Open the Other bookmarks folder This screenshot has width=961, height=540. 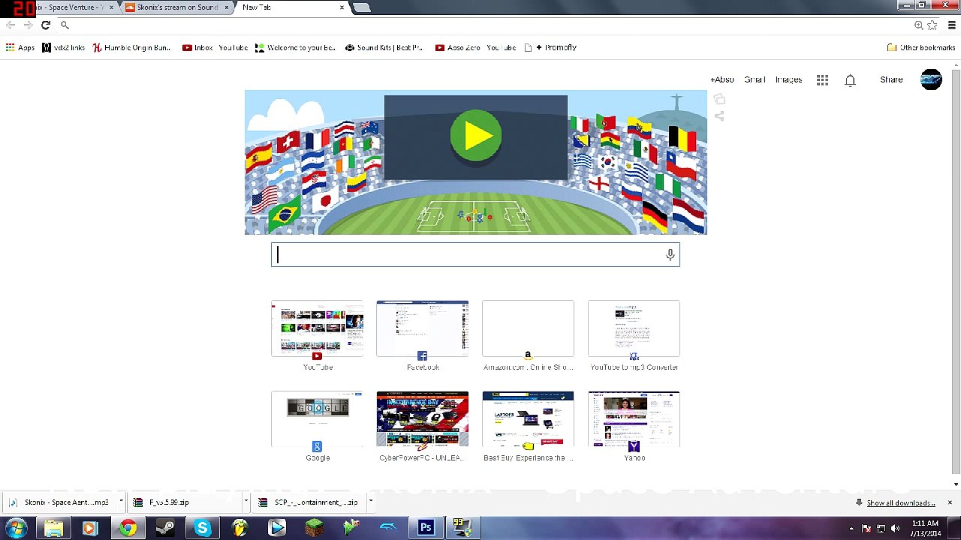point(921,47)
